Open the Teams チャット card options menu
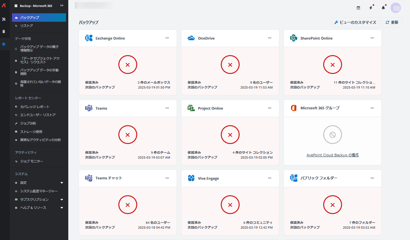This screenshot has width=410, height=240. (x=167, y=178)
